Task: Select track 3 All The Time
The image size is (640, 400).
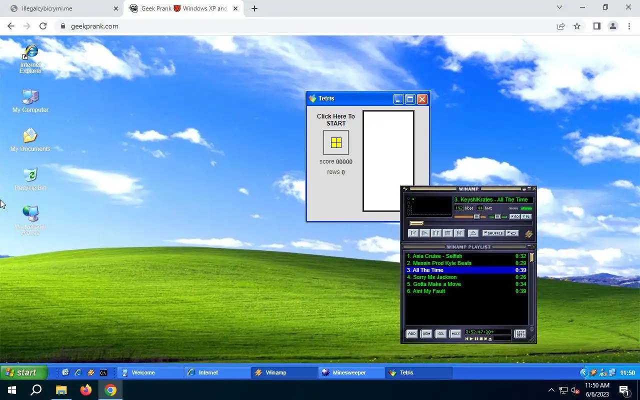Action: [466, 270]
